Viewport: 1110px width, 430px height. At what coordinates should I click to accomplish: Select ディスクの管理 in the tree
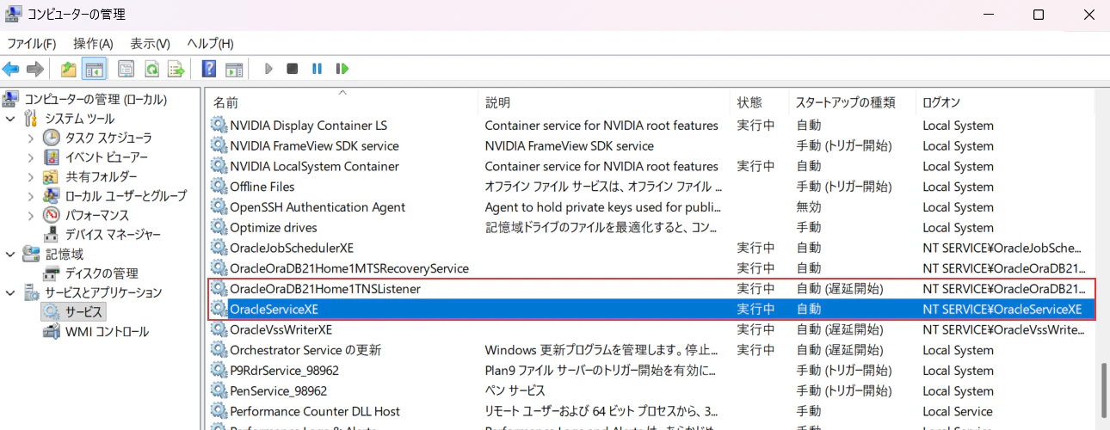click(x=102, y=273)
